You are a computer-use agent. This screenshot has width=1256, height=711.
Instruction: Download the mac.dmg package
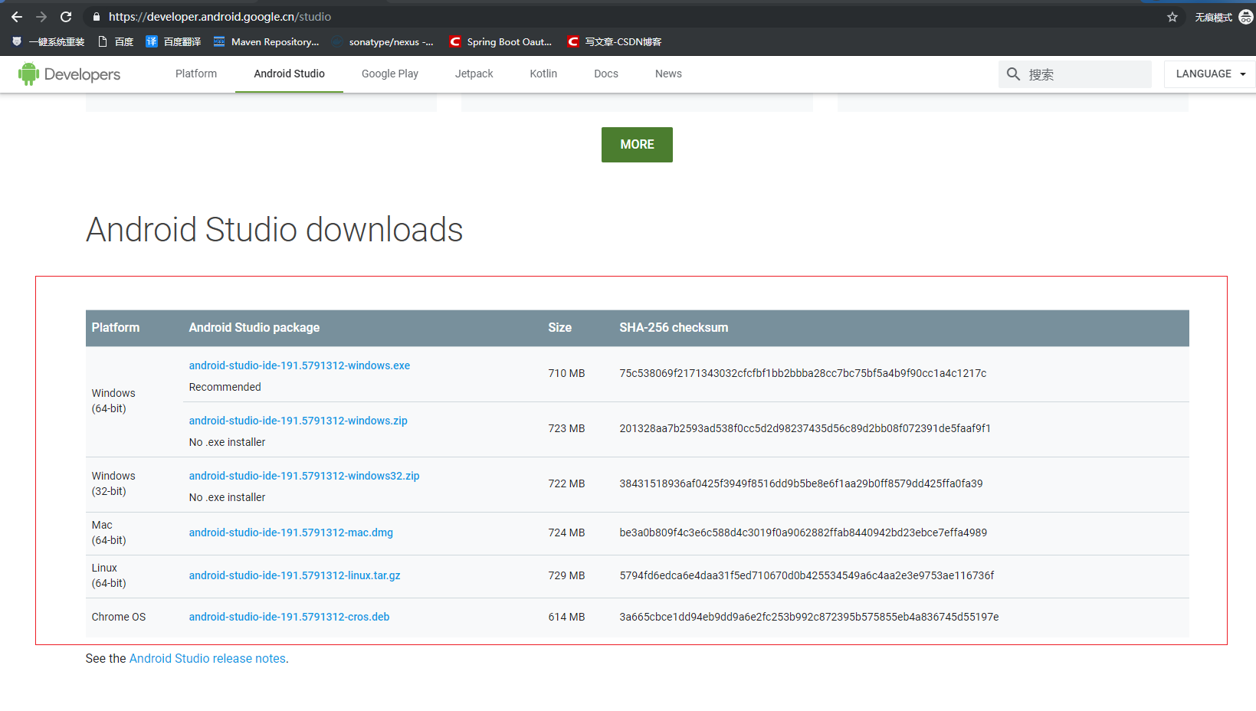(291, 532)
